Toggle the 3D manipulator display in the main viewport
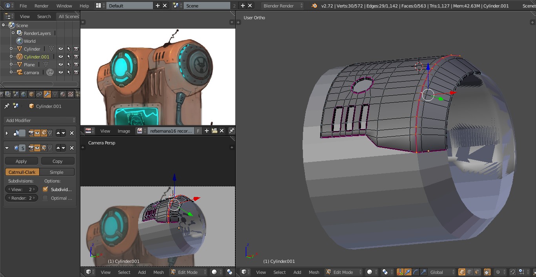The height and width of the screenshot is (277, 536). click(x=400, y=272)
